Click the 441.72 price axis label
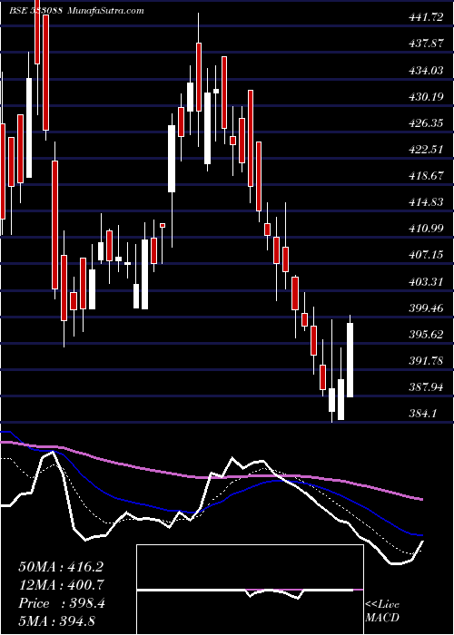 coord(426,17)
